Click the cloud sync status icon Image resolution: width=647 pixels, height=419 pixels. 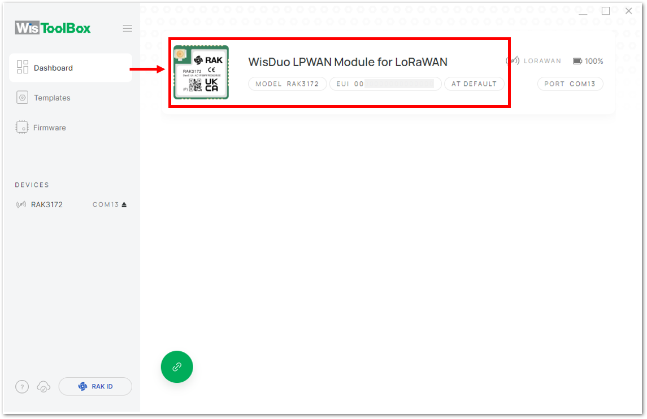pos(44,387)
